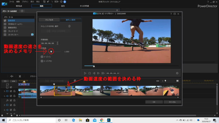Open preview quality settings gear icon
Viewport: 219px width, 123px height.
pyautogui.click(x=177, y=73)
